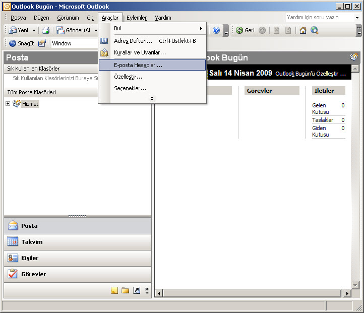The height and width of the screenshot is (313, 364).
Task: Click the Tüm Posta Klasörleri header
Action: tap(51, 92)
